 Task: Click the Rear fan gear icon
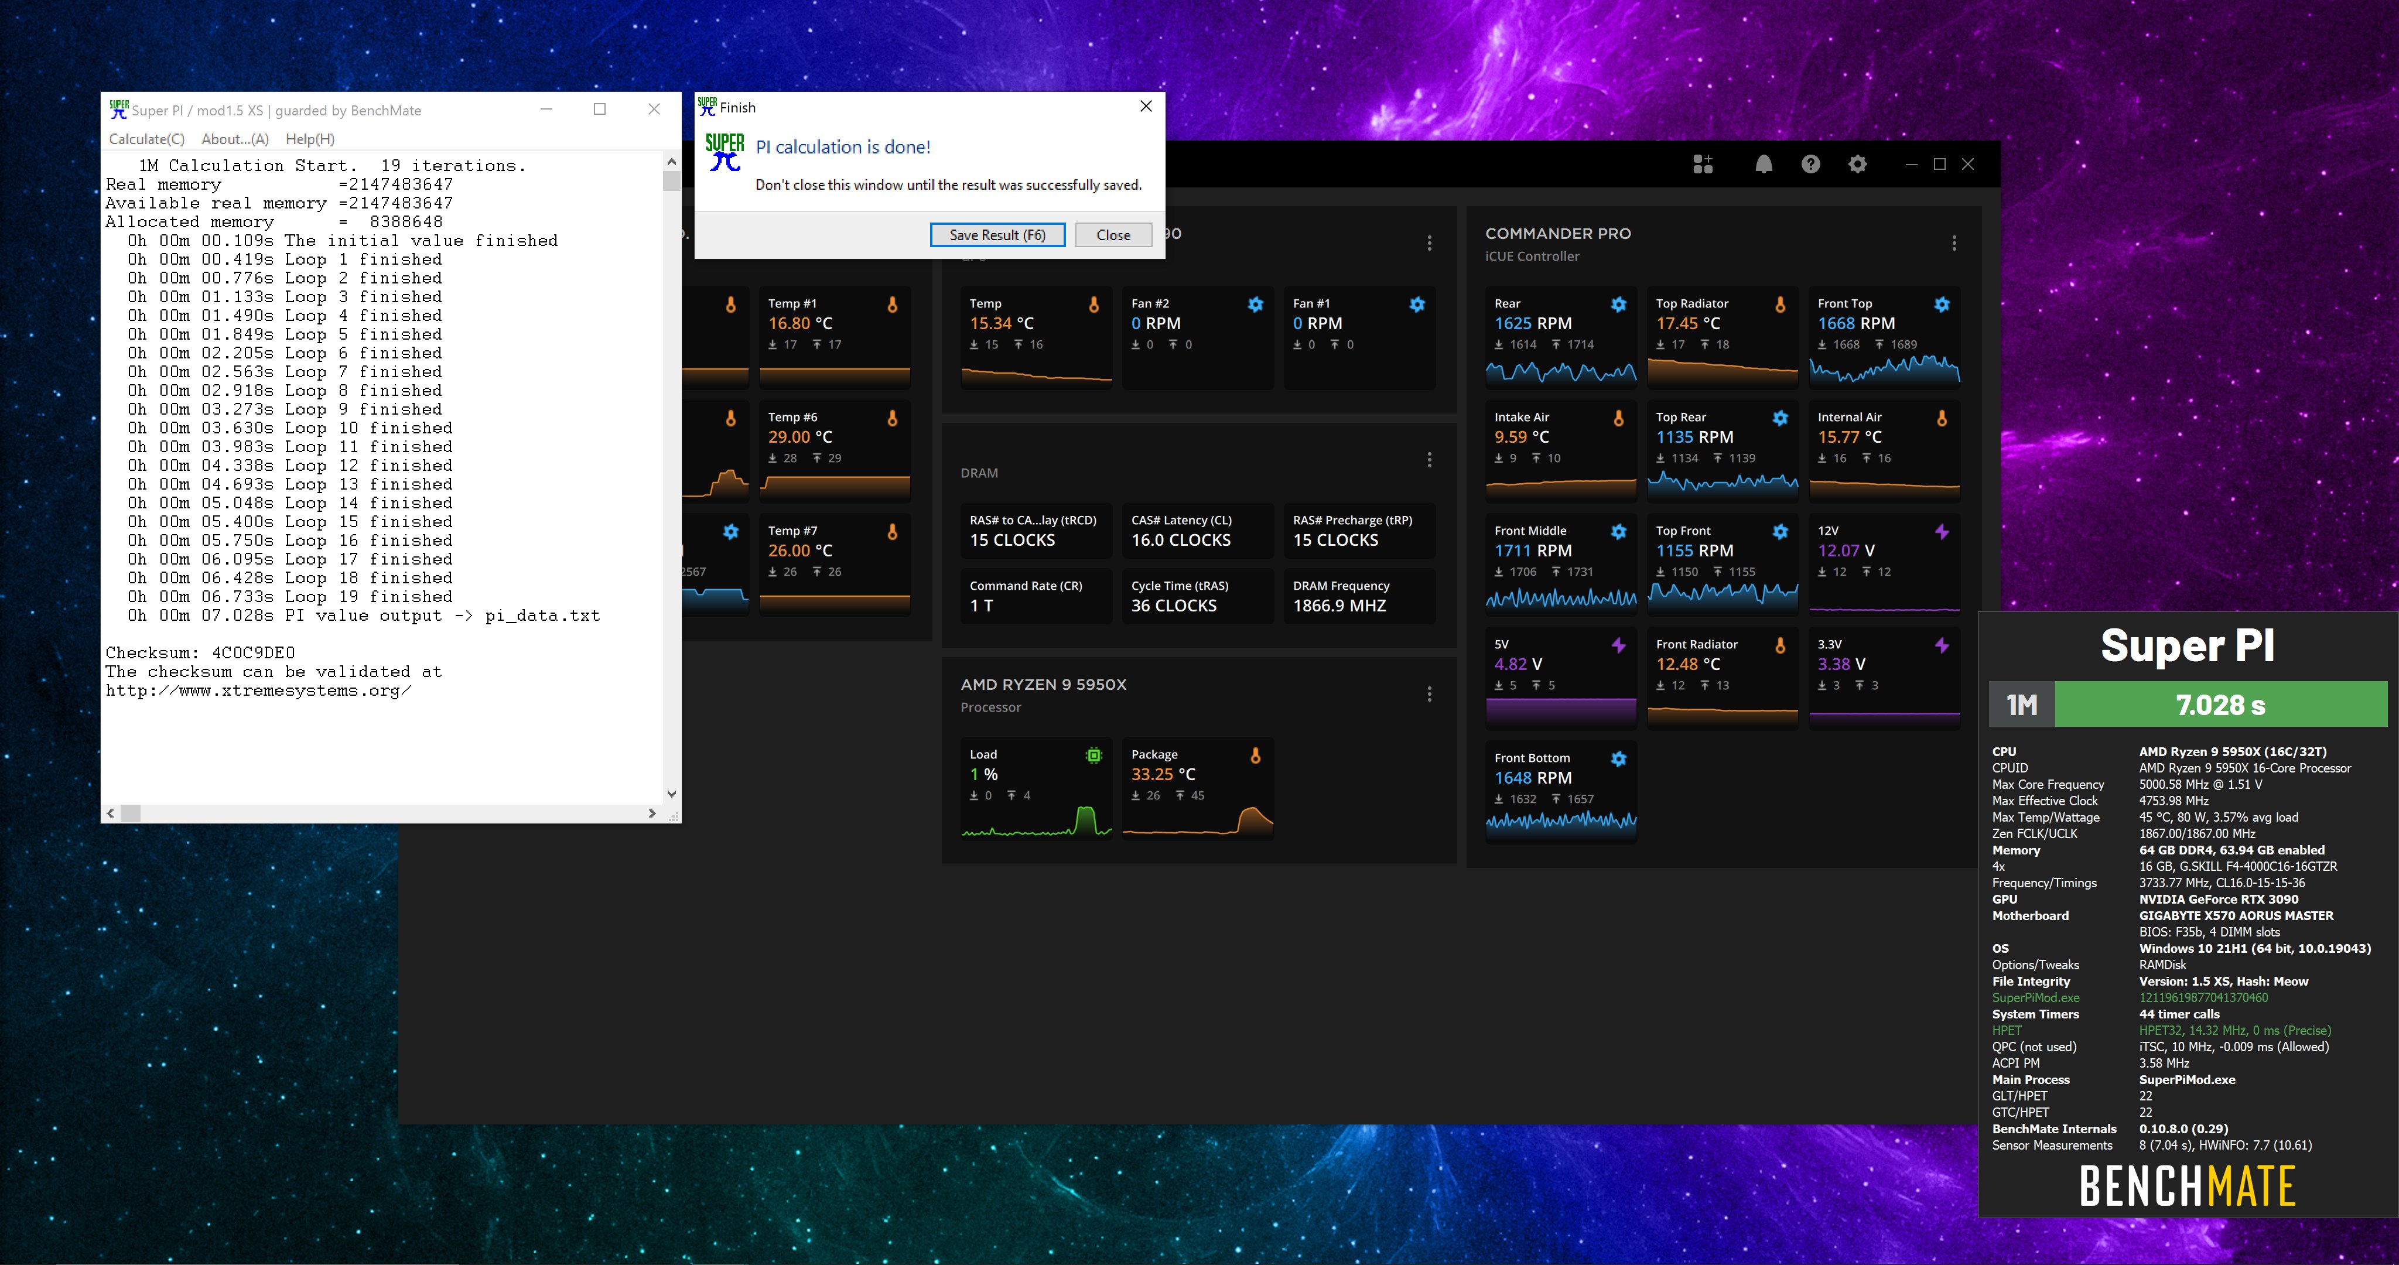pos(1619,305)
